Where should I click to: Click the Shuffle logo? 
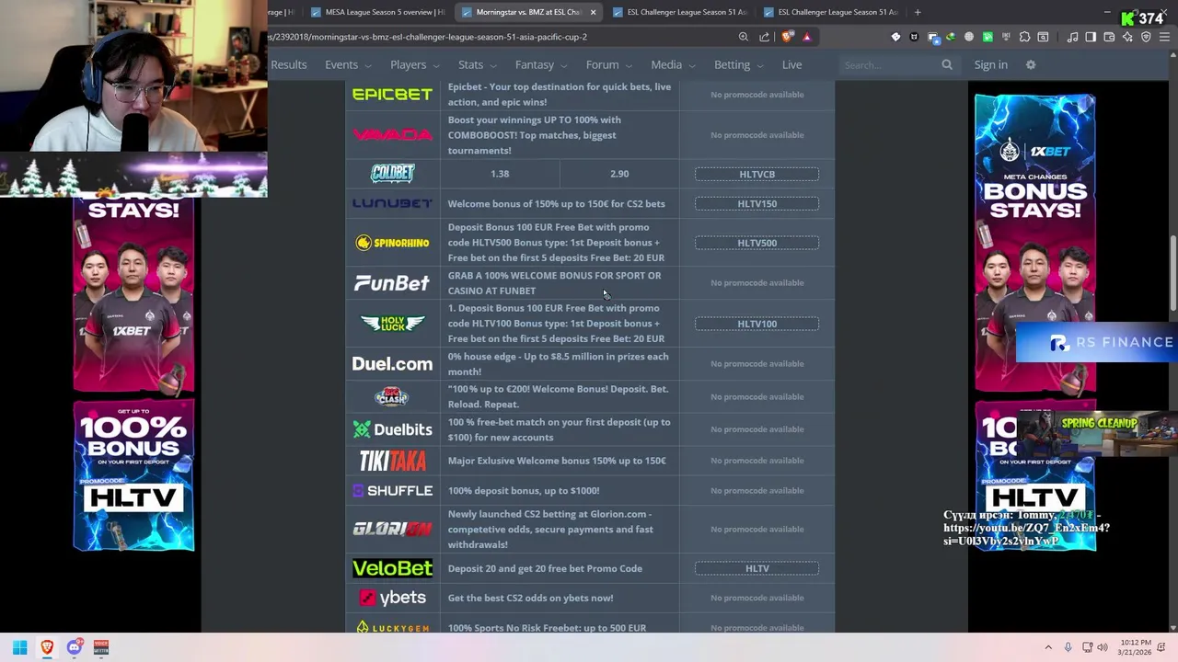pos(392,491)
